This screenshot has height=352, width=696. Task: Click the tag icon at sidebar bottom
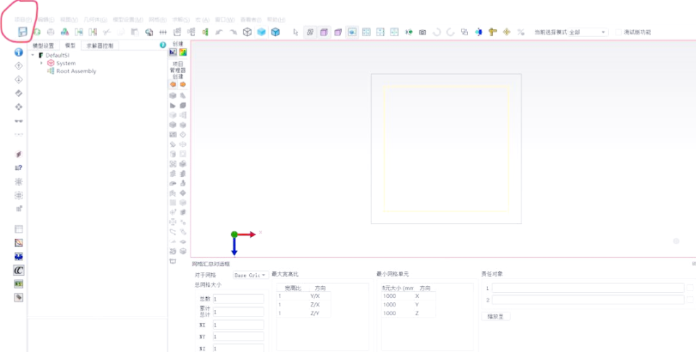click(x=19, y=298)
